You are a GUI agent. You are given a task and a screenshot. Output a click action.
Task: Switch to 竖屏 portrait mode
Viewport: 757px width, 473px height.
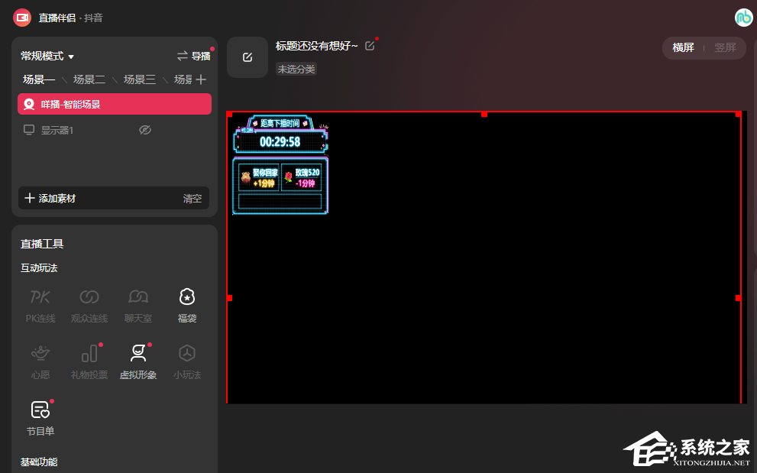[x=725, y=47]
